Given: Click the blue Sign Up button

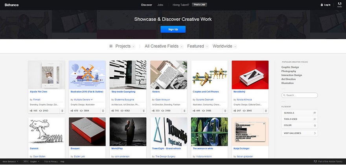Looking at the screenshot, I should point(173,29).
